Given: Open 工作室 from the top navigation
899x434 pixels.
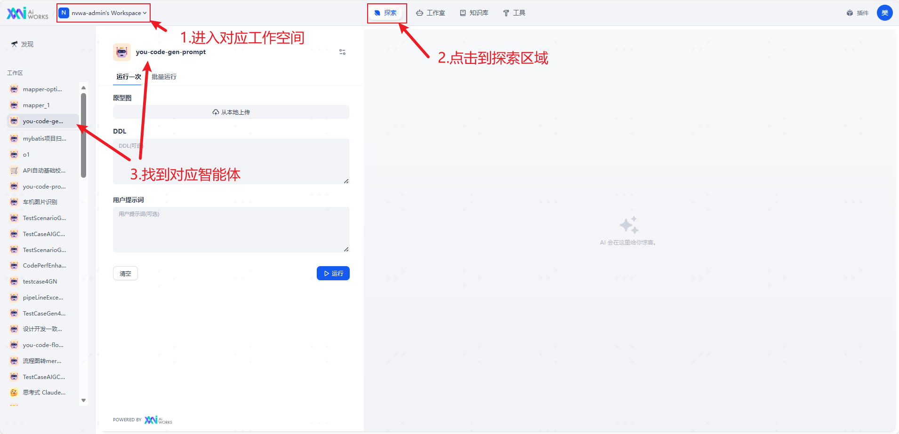Looking at the screenshot, I should (430, 13).
